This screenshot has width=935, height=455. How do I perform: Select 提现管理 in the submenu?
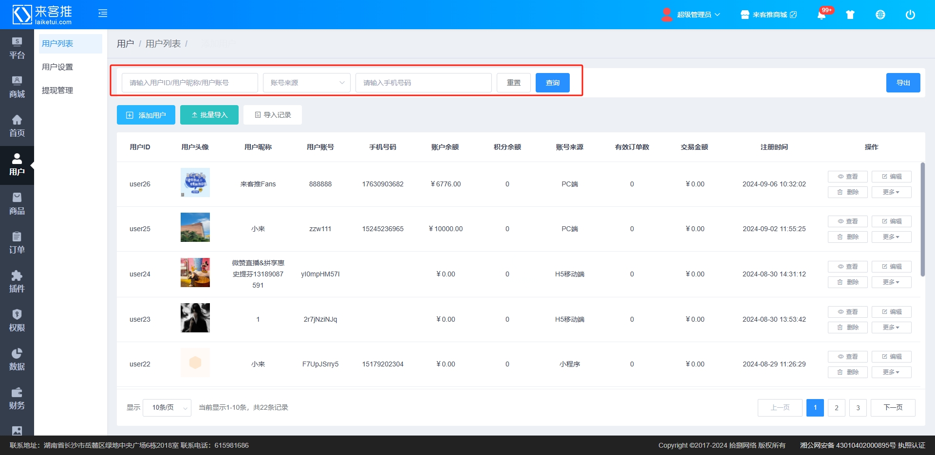point(57,91)
